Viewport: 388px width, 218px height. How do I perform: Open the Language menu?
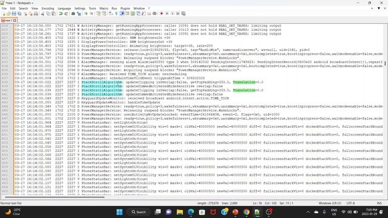(x=64, y=8)
